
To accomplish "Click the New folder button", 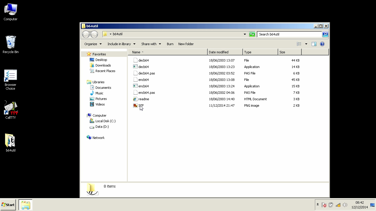I will click(x=186, y=44).
